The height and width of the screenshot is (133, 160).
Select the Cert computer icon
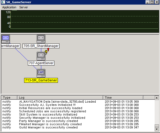coord(41,73)
